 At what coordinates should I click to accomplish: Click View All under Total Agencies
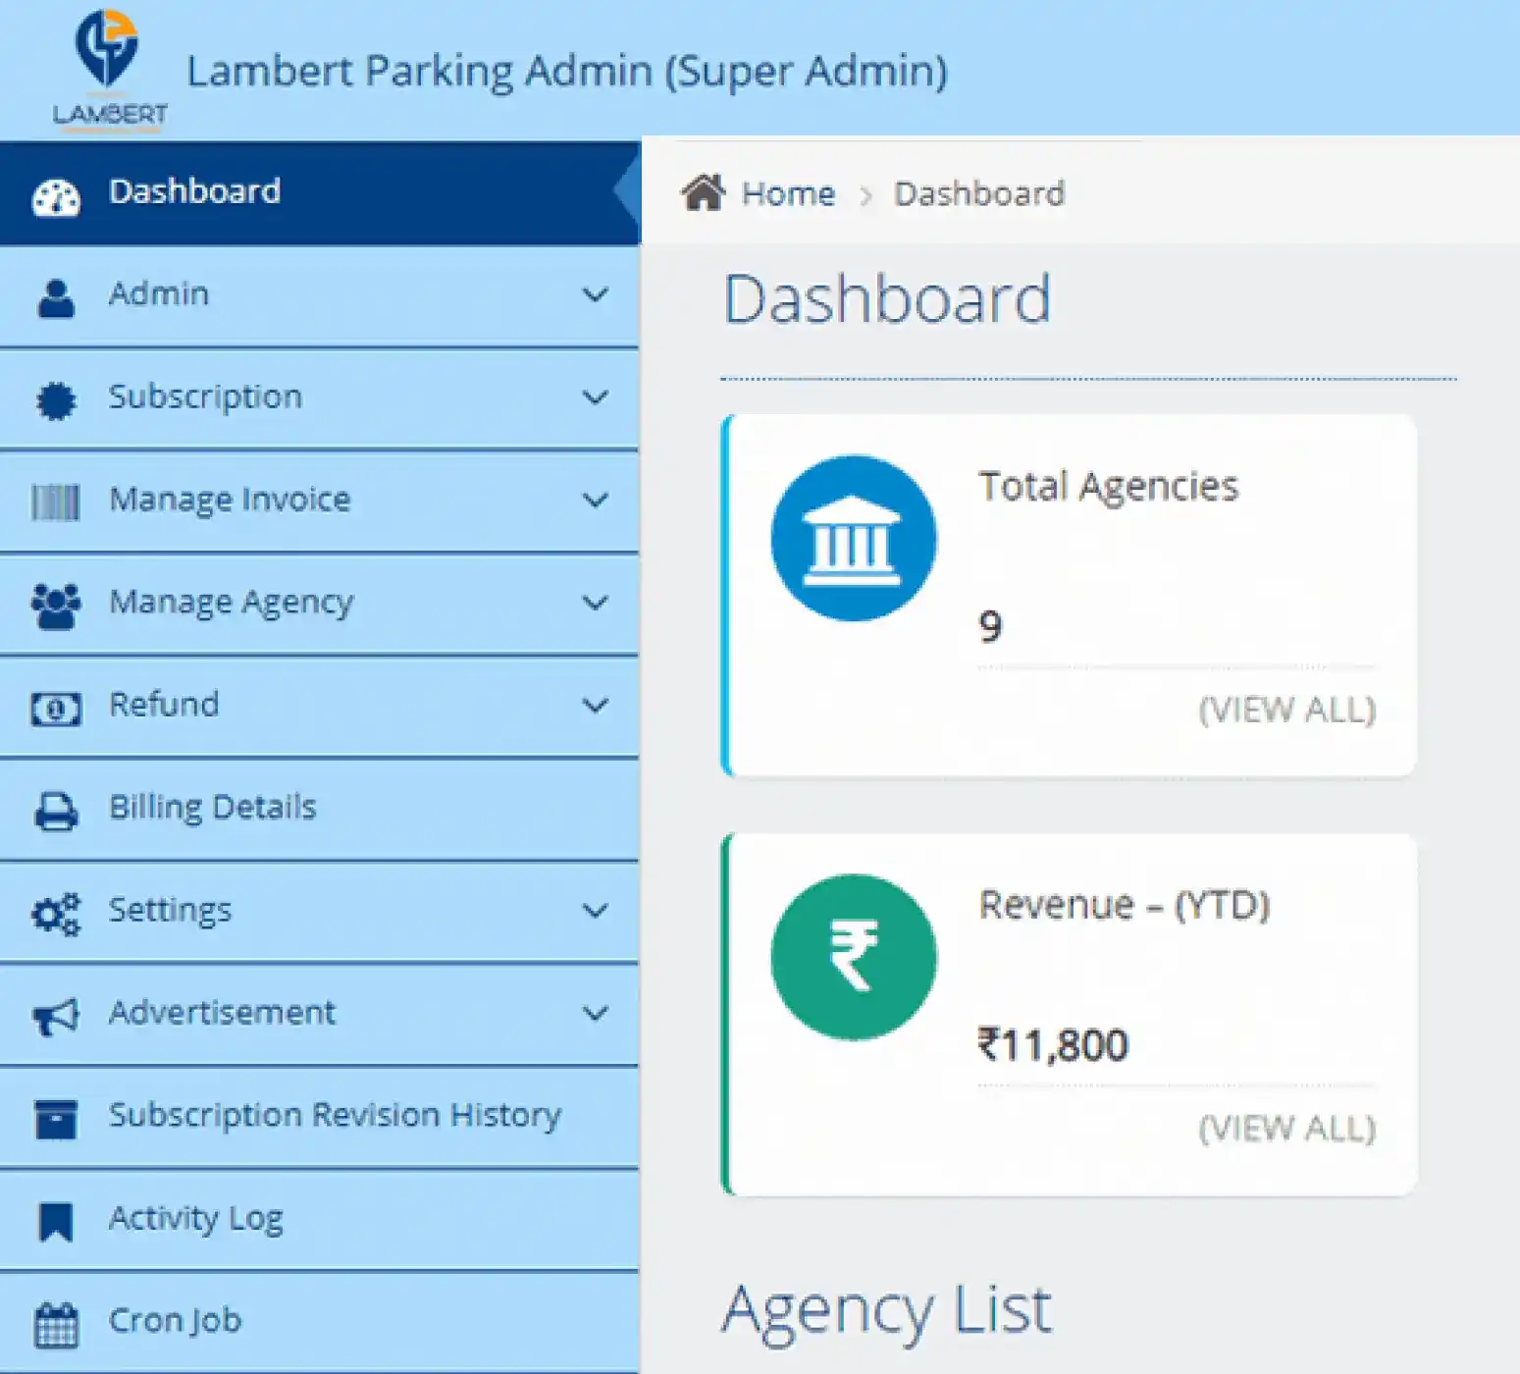[x=1286, y=710]
